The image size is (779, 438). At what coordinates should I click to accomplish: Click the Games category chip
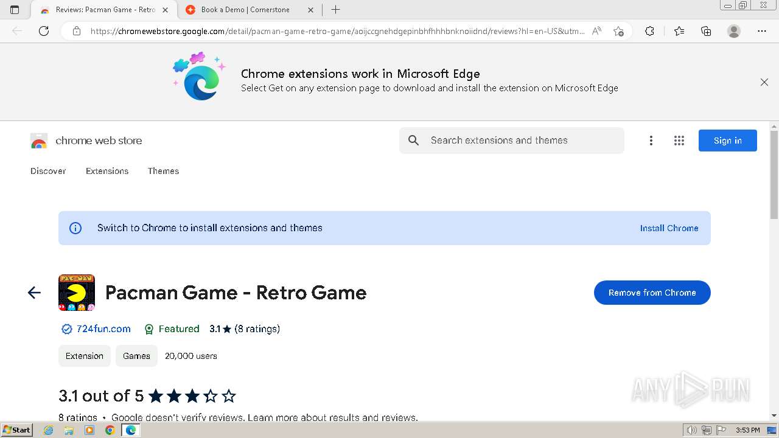tap(136, 356)
